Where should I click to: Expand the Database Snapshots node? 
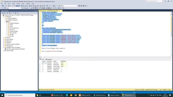click(x=5, y=20)
